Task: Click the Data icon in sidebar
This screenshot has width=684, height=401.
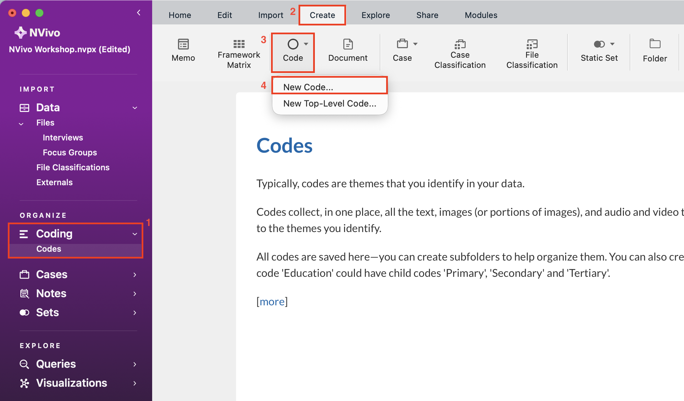Action: pos(24,108)
